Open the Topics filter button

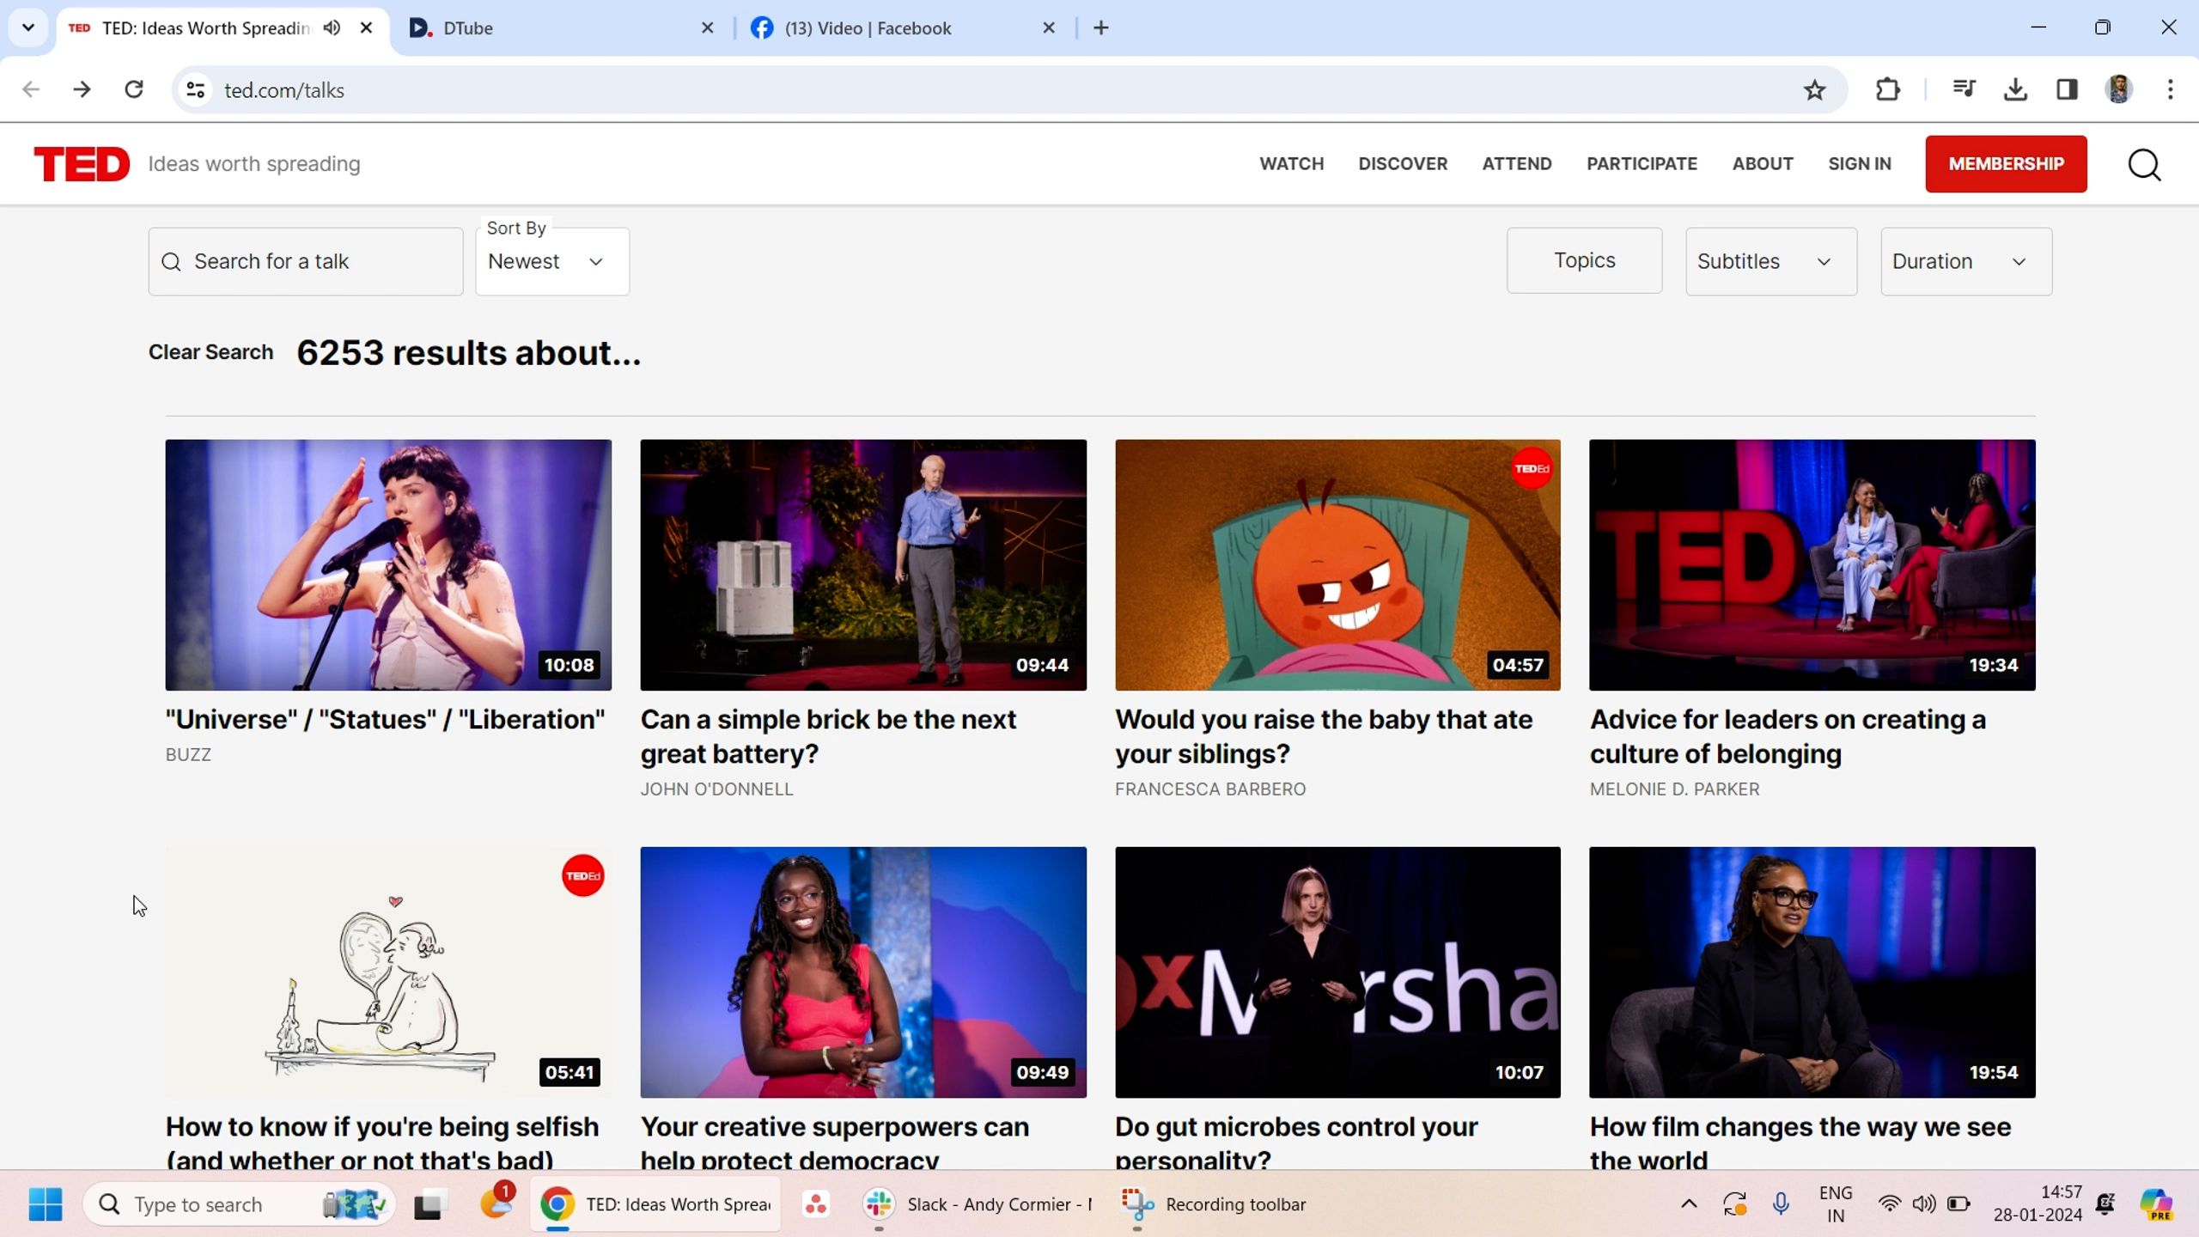(1583, 261)
